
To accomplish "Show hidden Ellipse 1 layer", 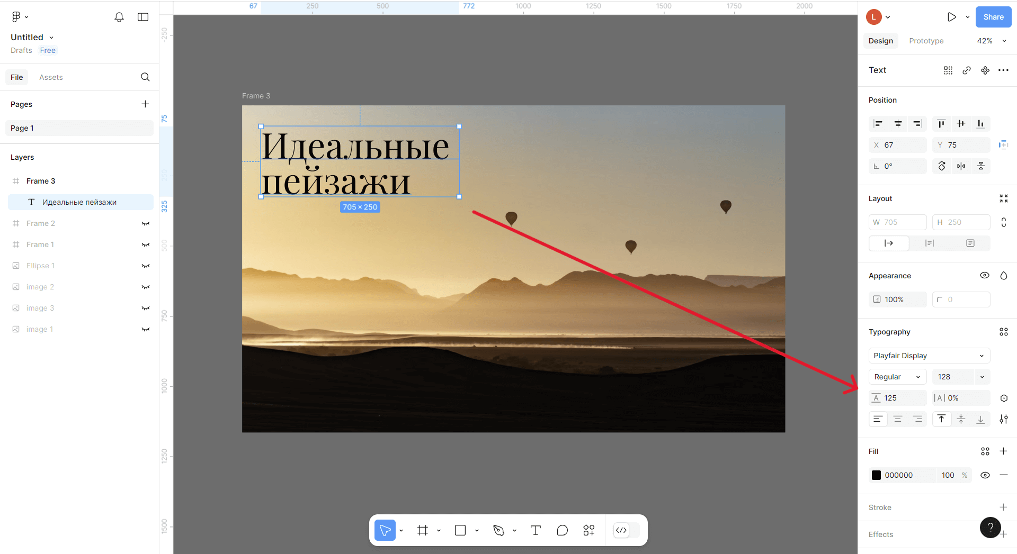I will (x=146, y=266).
